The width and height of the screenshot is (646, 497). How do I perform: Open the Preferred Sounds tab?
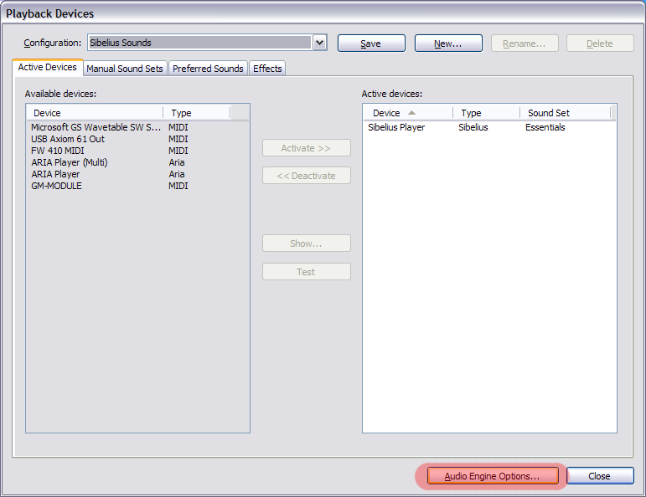208,69
